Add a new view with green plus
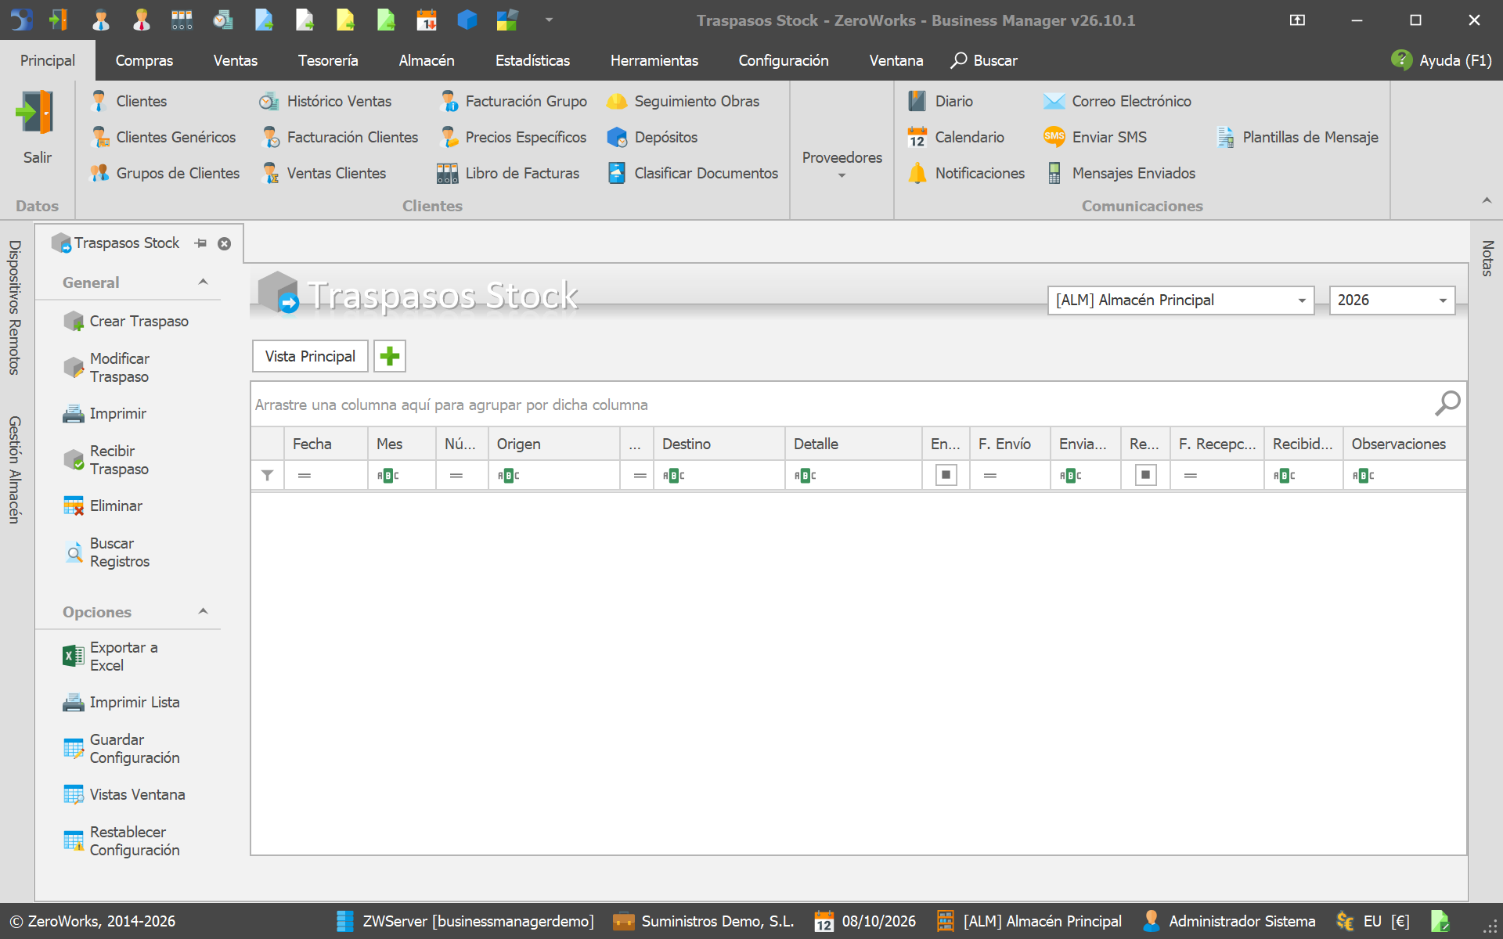The image size is (1503, 939). pyautogui.click(x=389, y=356)
